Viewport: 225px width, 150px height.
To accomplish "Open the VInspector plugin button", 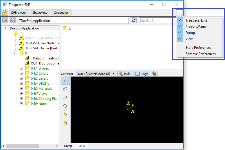I will pos(61,13).
